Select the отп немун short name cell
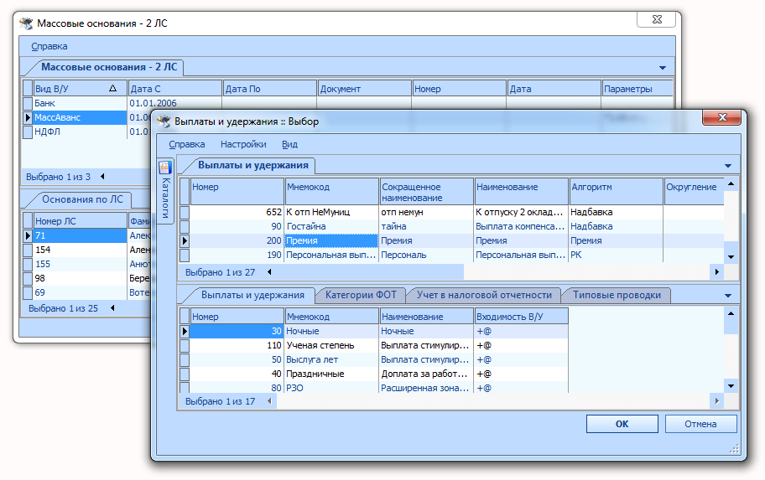765x480 pixels. tap(426, 212)
